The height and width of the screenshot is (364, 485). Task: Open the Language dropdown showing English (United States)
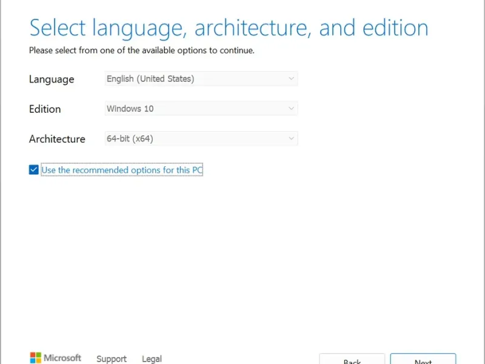201,79
